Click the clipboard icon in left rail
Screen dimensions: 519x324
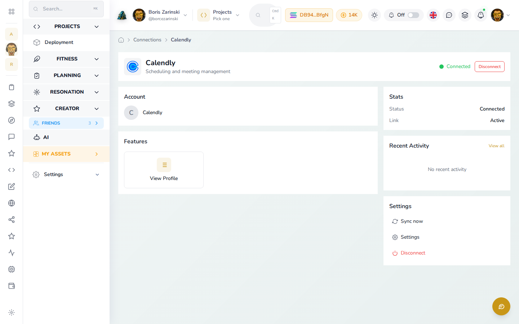click(x=12, y=87)
